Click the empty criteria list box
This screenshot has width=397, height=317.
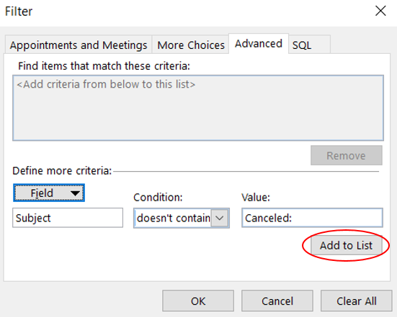coord(198,108)
